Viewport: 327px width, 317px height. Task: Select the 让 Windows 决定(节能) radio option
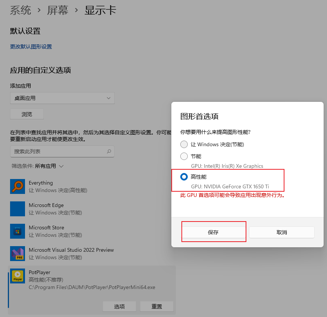pyautogui.click(x=184, y=144)
